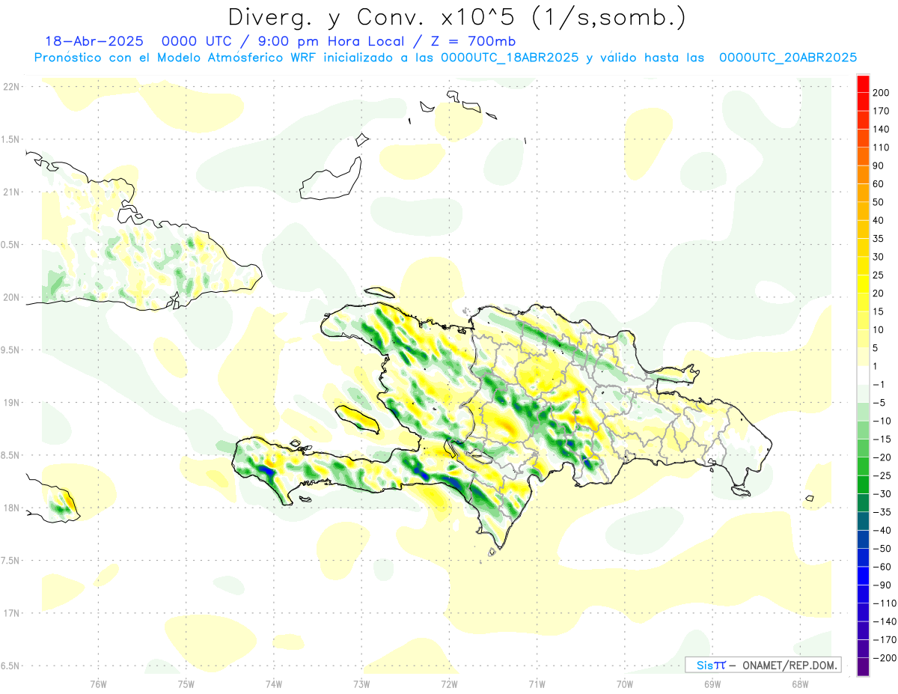Image resolution: width=898 pixels, height=694 pixels.
Task: Click the colorbar value '110'
Action: [882, 147]
